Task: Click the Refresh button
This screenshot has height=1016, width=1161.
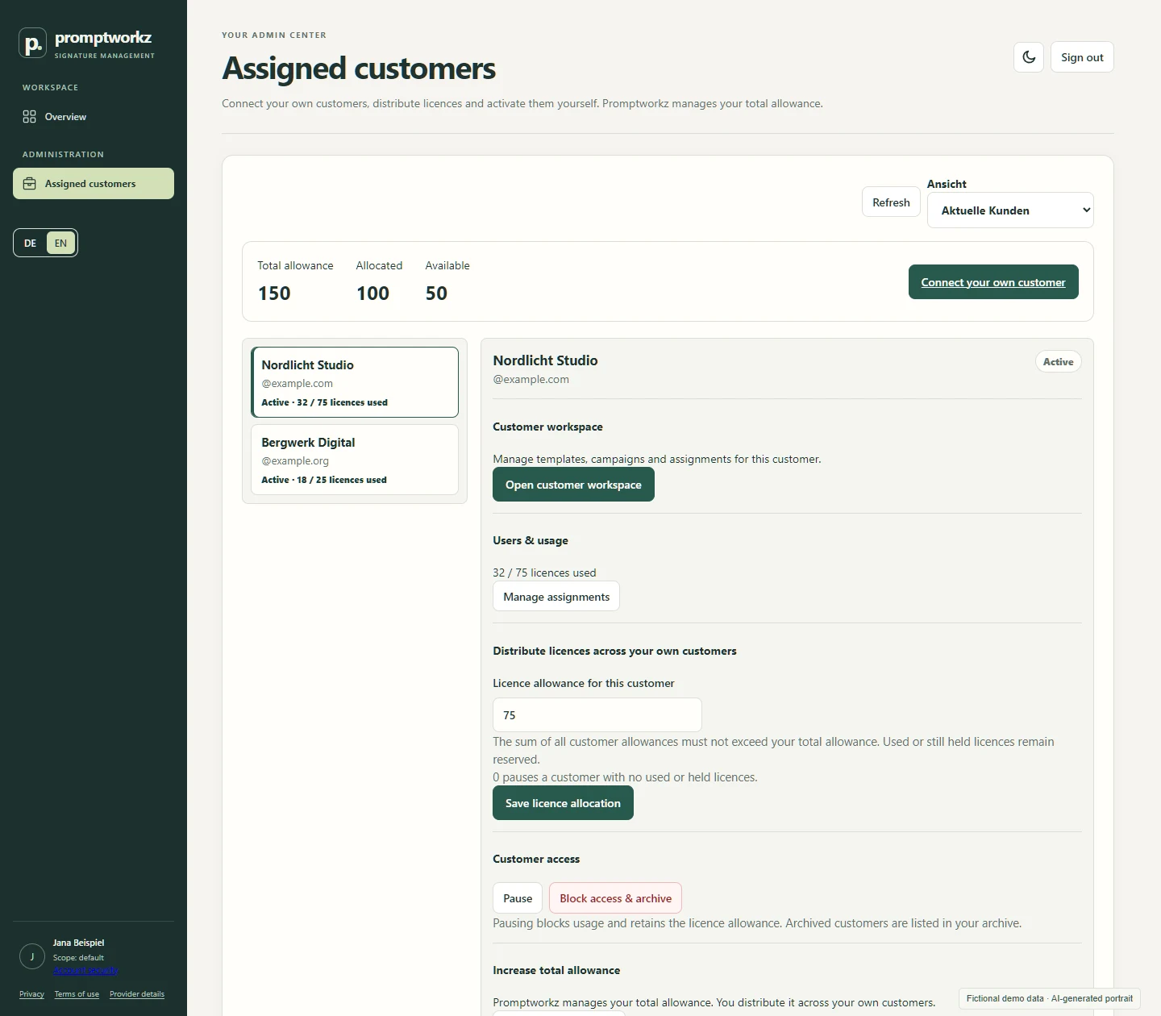Action: (891, 202)
